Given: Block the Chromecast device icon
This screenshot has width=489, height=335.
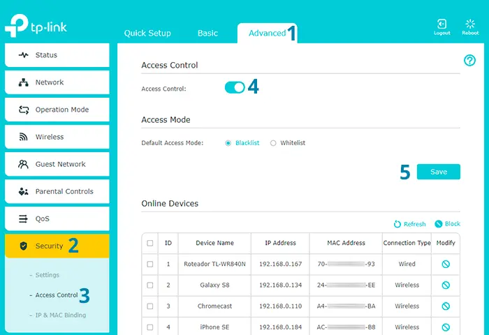Looking at the screenshot, I should (446, 306).
